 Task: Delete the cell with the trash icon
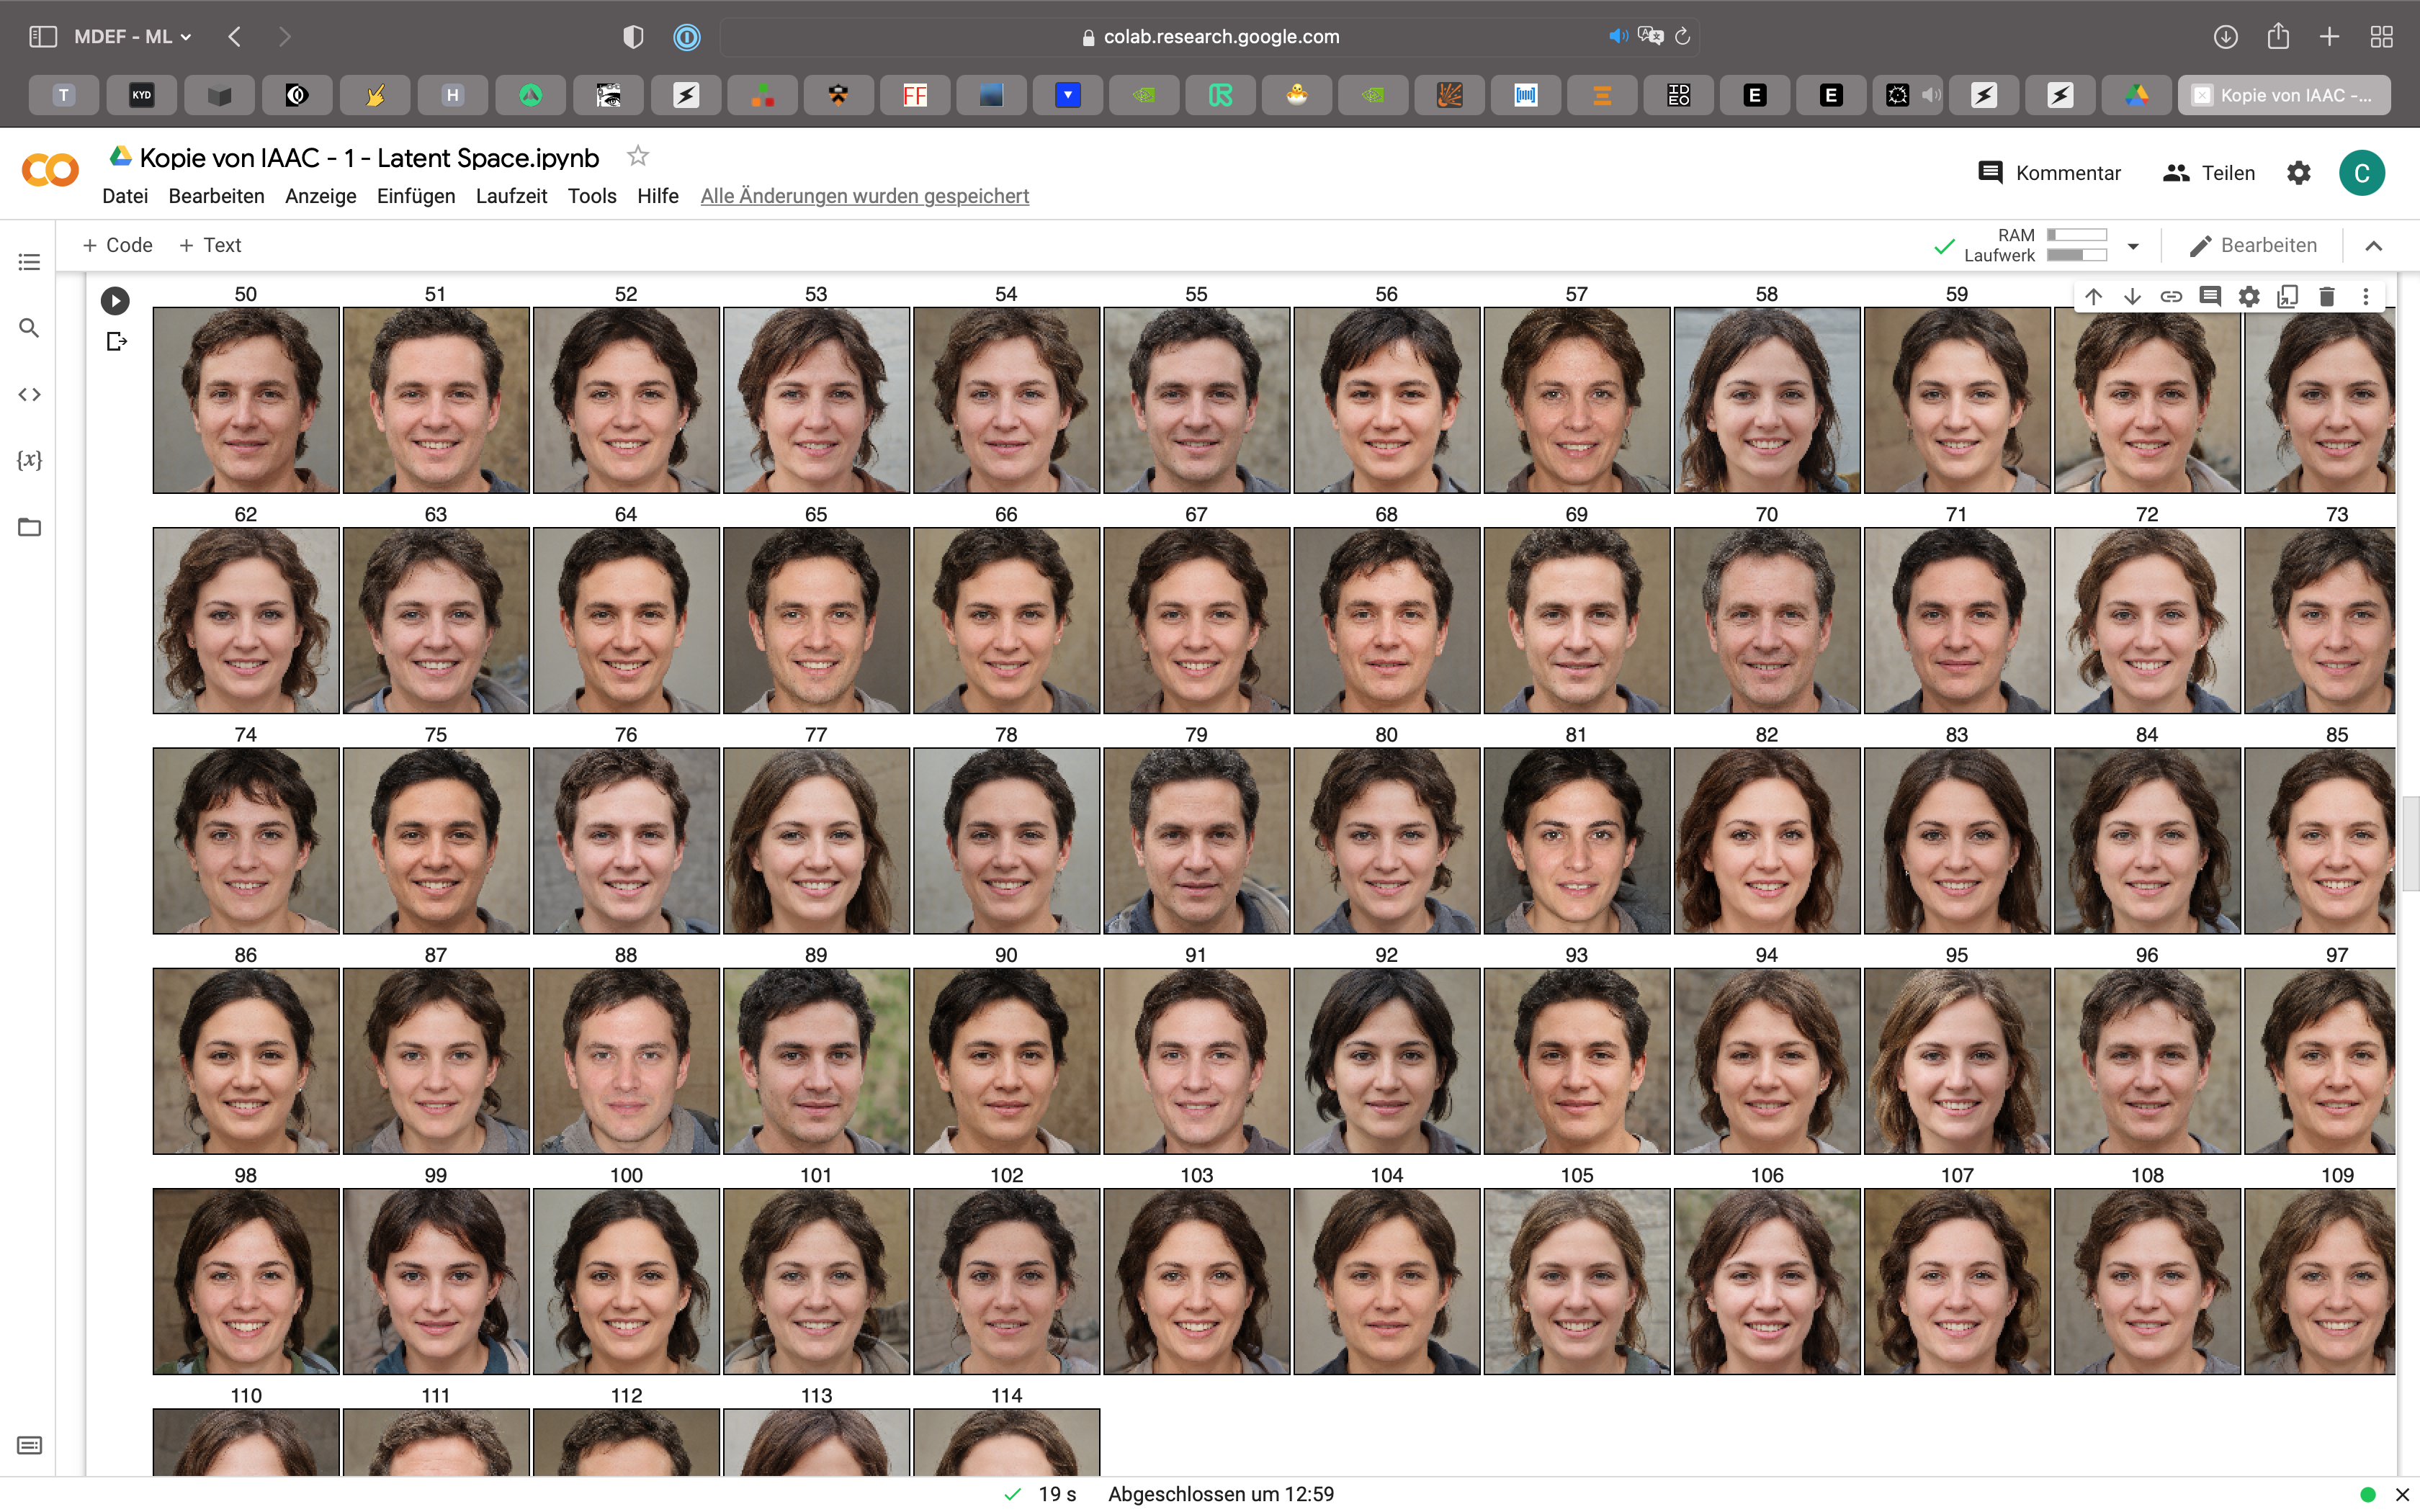[x=2327, y=296]
